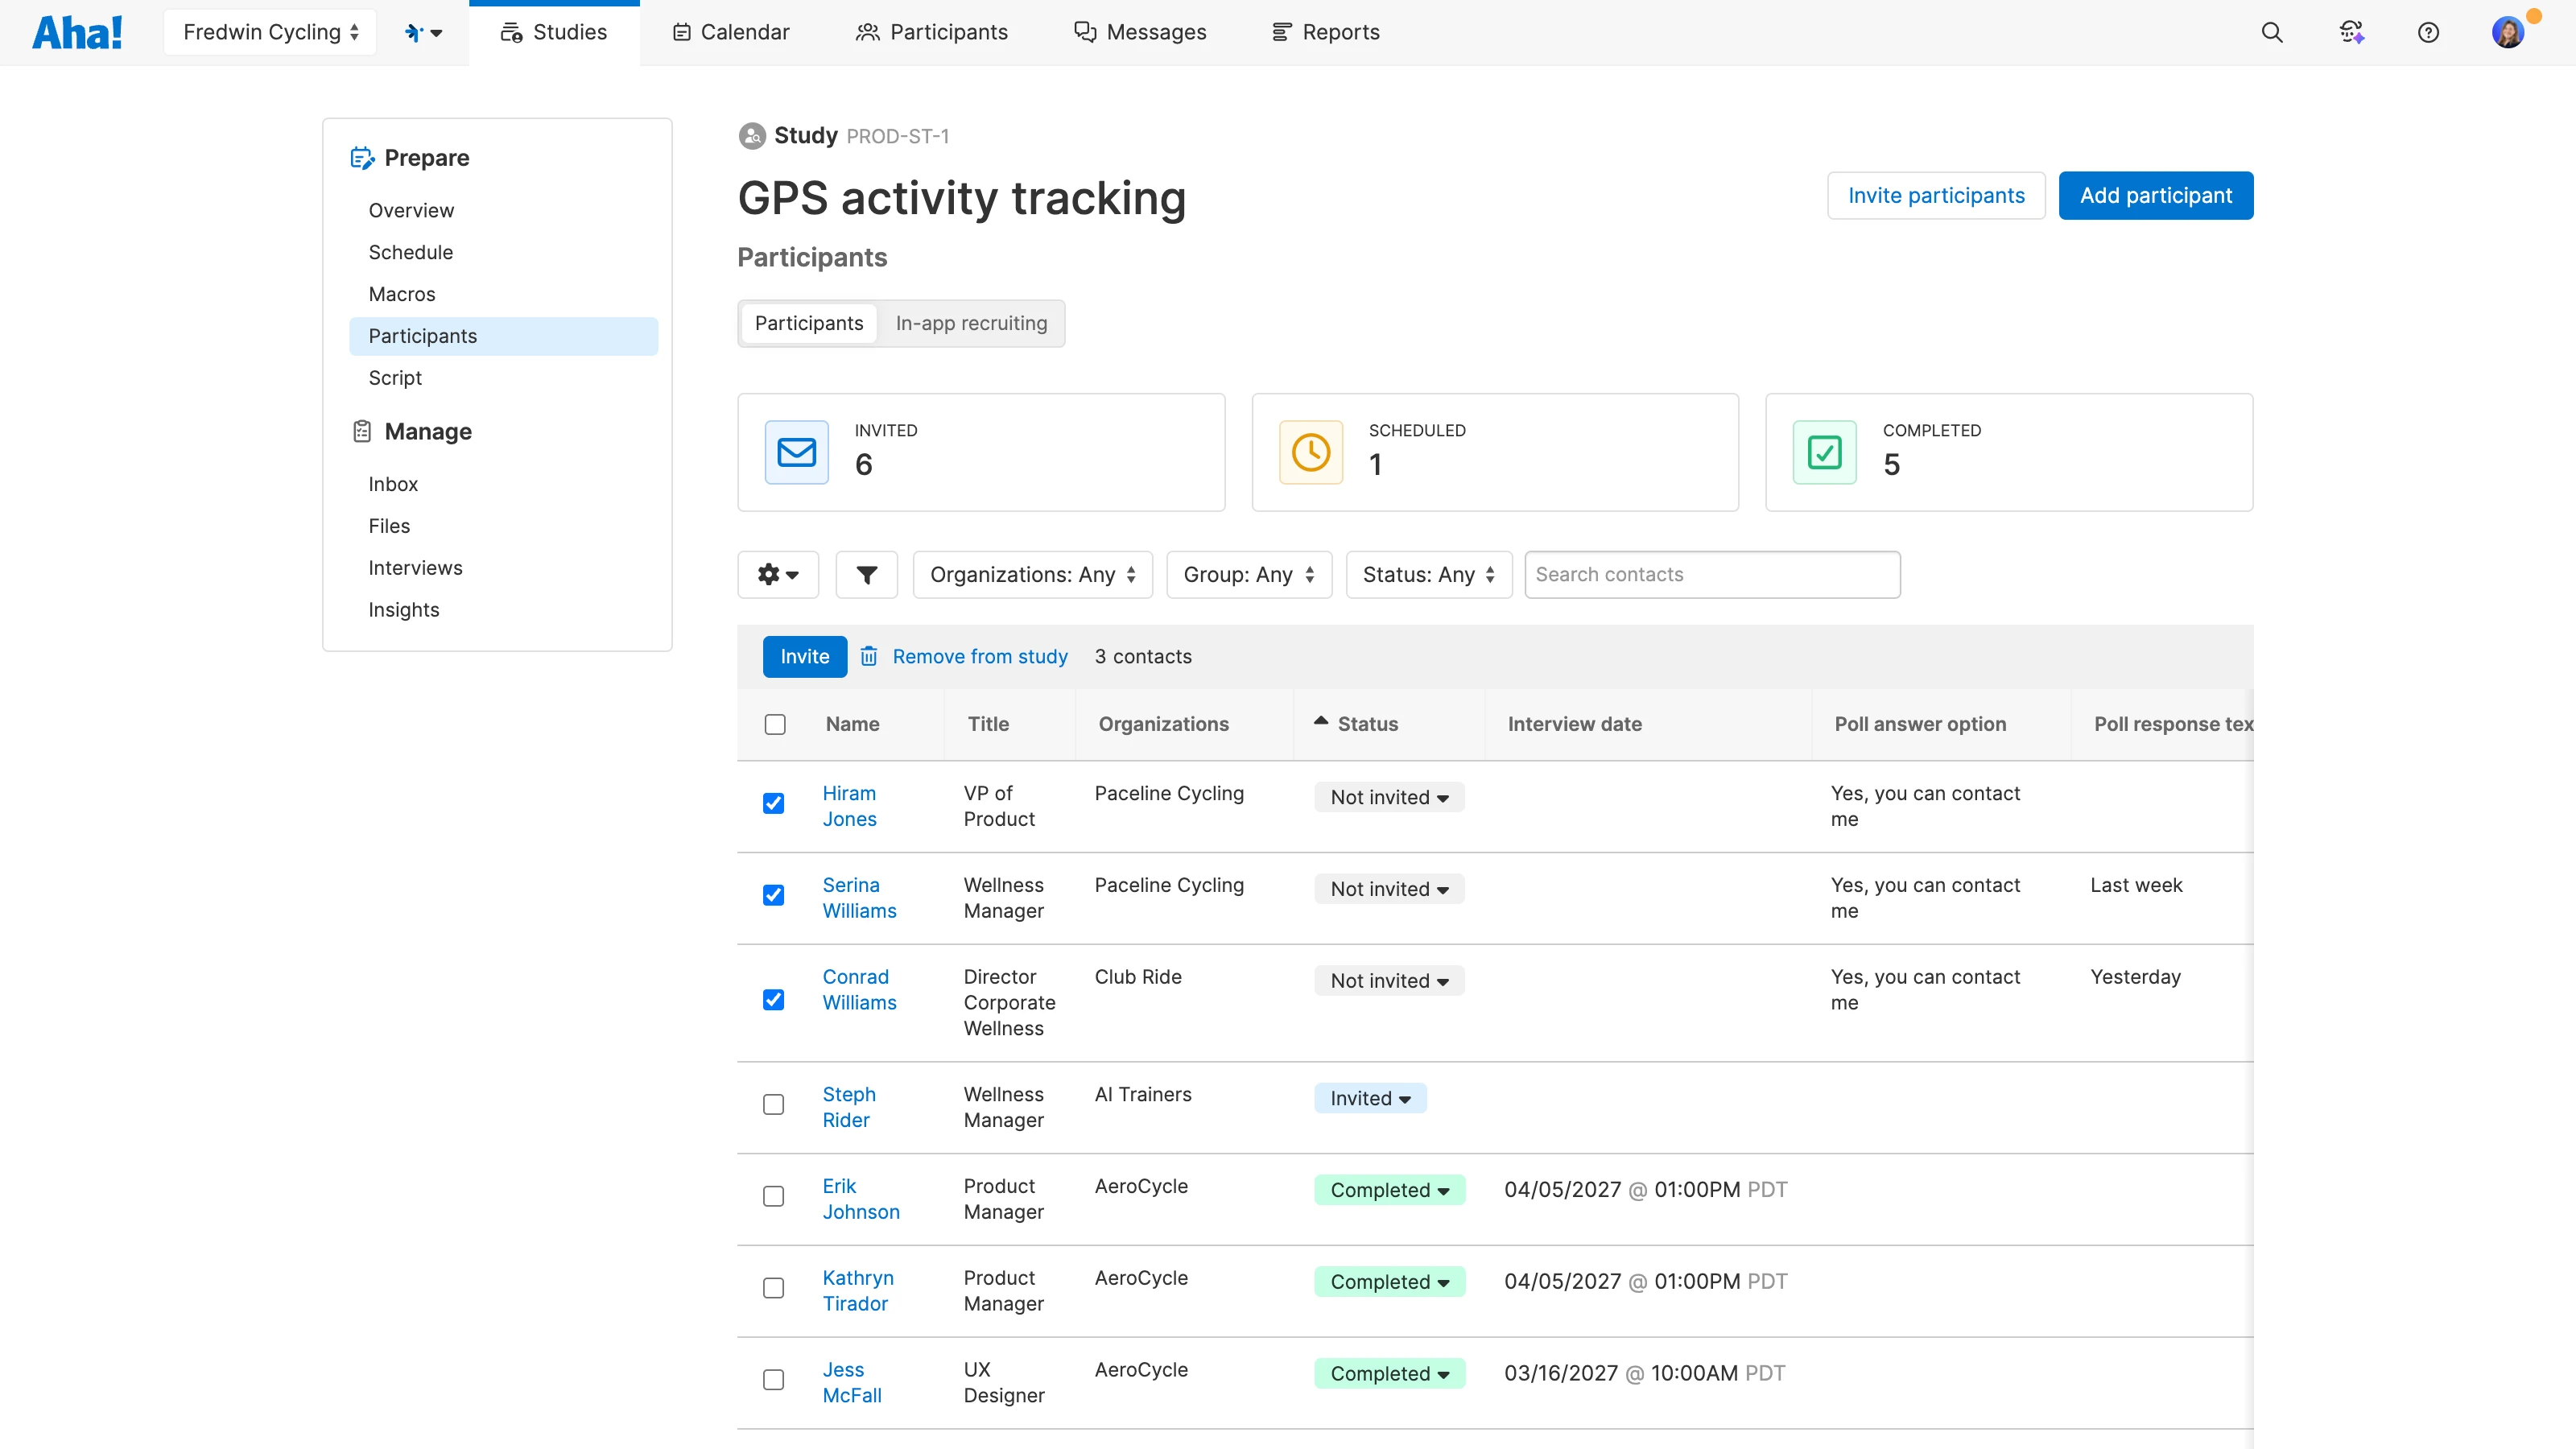Click the Invite participants button
The image size is (2576, 1449).
tap(1936, 195)
